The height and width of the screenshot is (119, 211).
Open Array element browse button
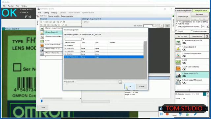tap(120, 82)
